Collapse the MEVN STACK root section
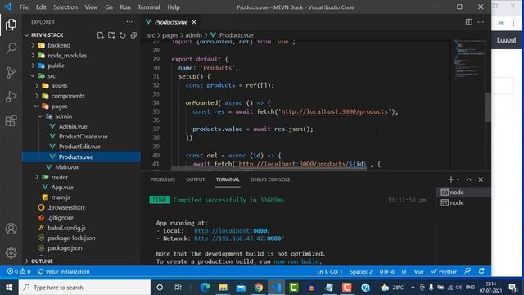Image resolution: width=524 pixels, height=295 pixels. (x=47, y=35)
